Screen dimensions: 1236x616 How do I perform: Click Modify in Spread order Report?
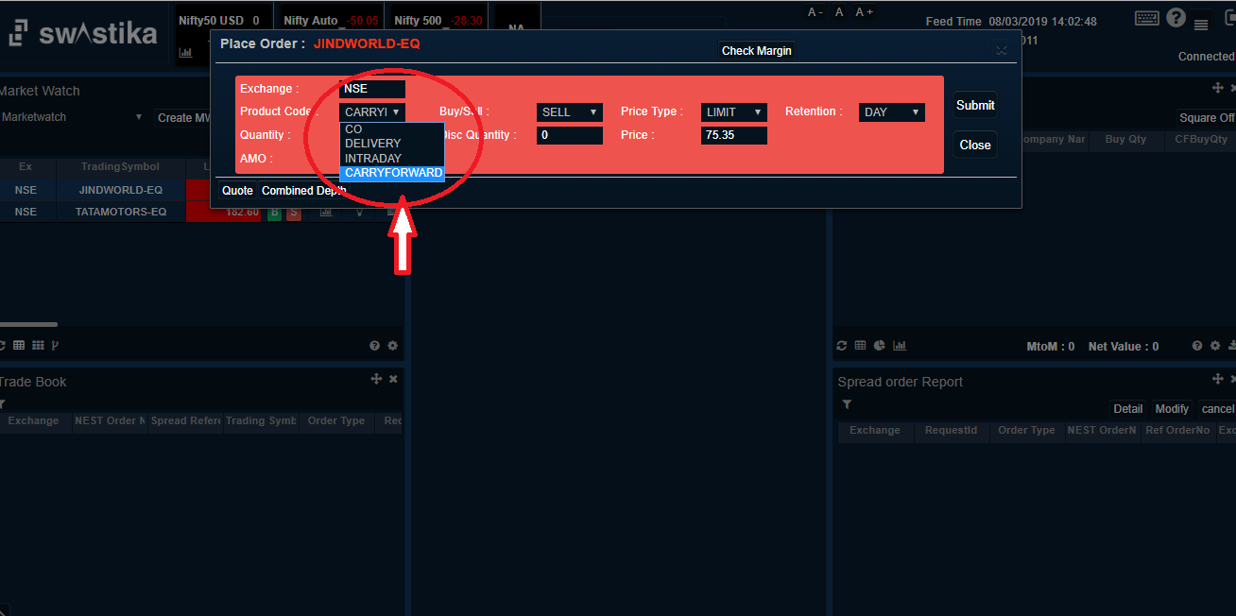point(1172,409)
